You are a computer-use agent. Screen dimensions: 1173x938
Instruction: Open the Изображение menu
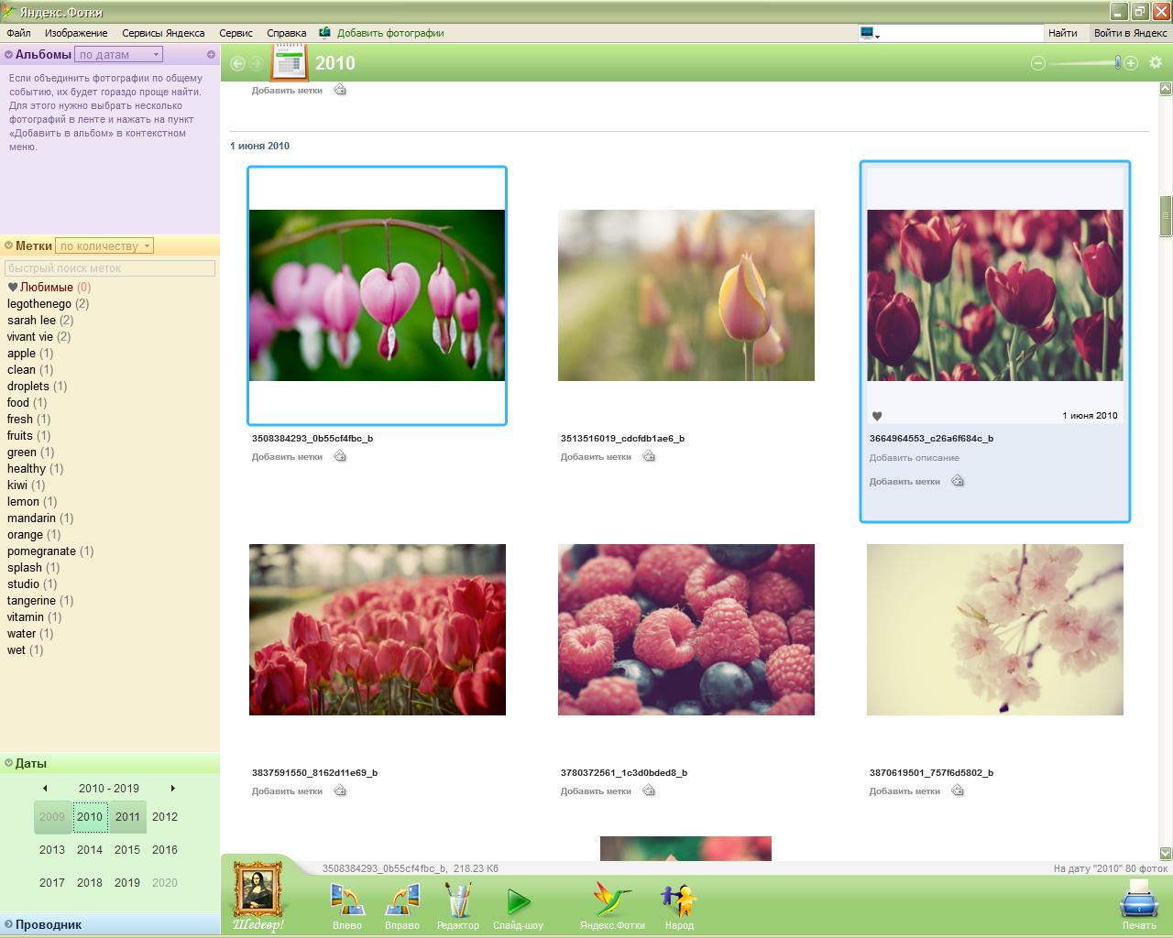[76, 33]
